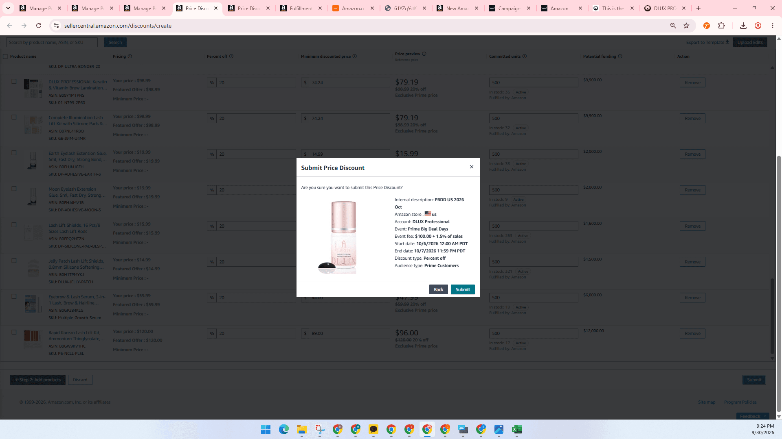
Task: Switch to the Fulfillment browser tab
Action: 301,8
